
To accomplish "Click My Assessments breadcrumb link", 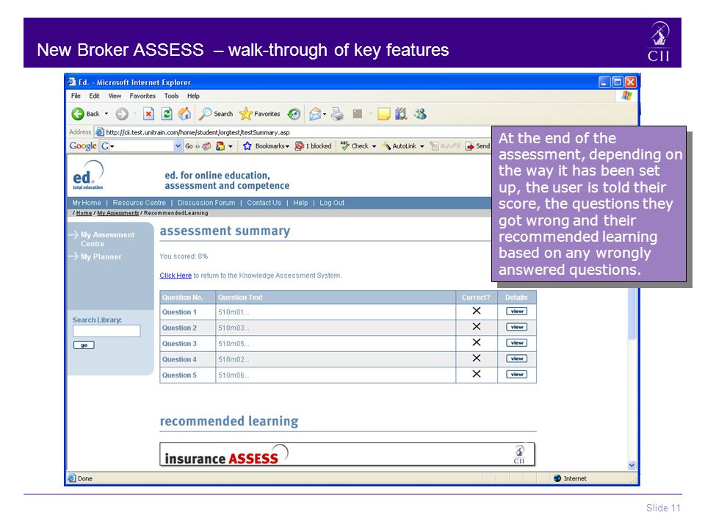I will point(117,213).
